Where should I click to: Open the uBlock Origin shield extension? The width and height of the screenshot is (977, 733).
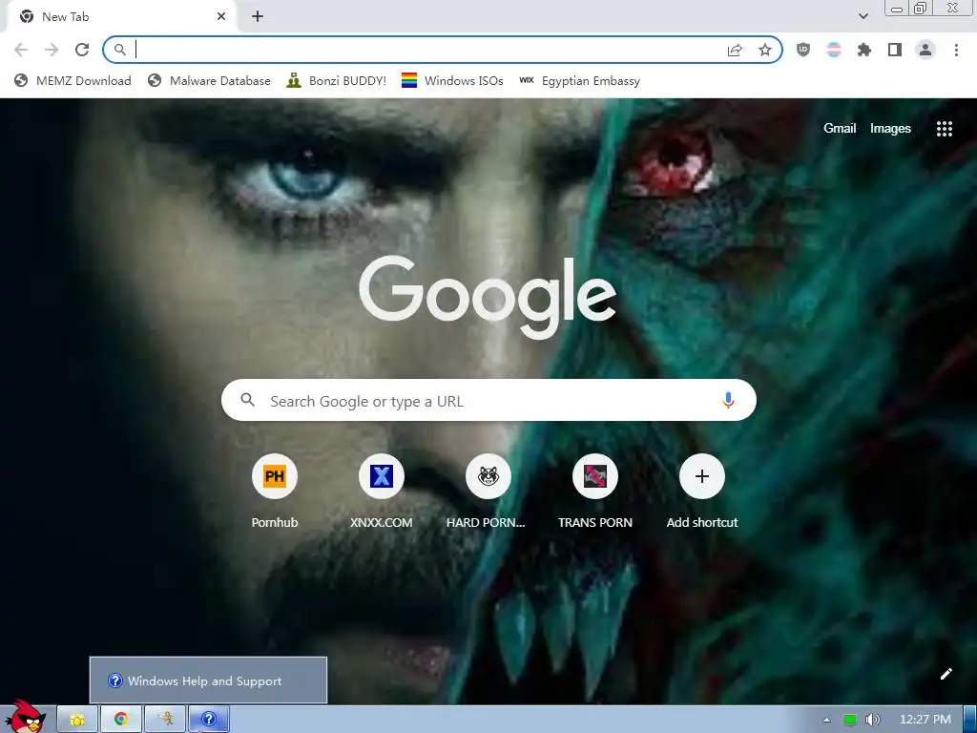(803, 50)
